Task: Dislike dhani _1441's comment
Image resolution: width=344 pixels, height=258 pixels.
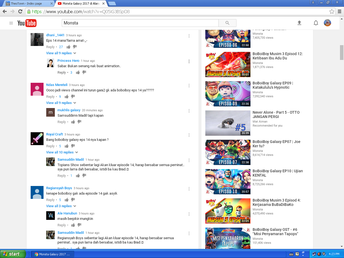Action: (x=75, y=47)
